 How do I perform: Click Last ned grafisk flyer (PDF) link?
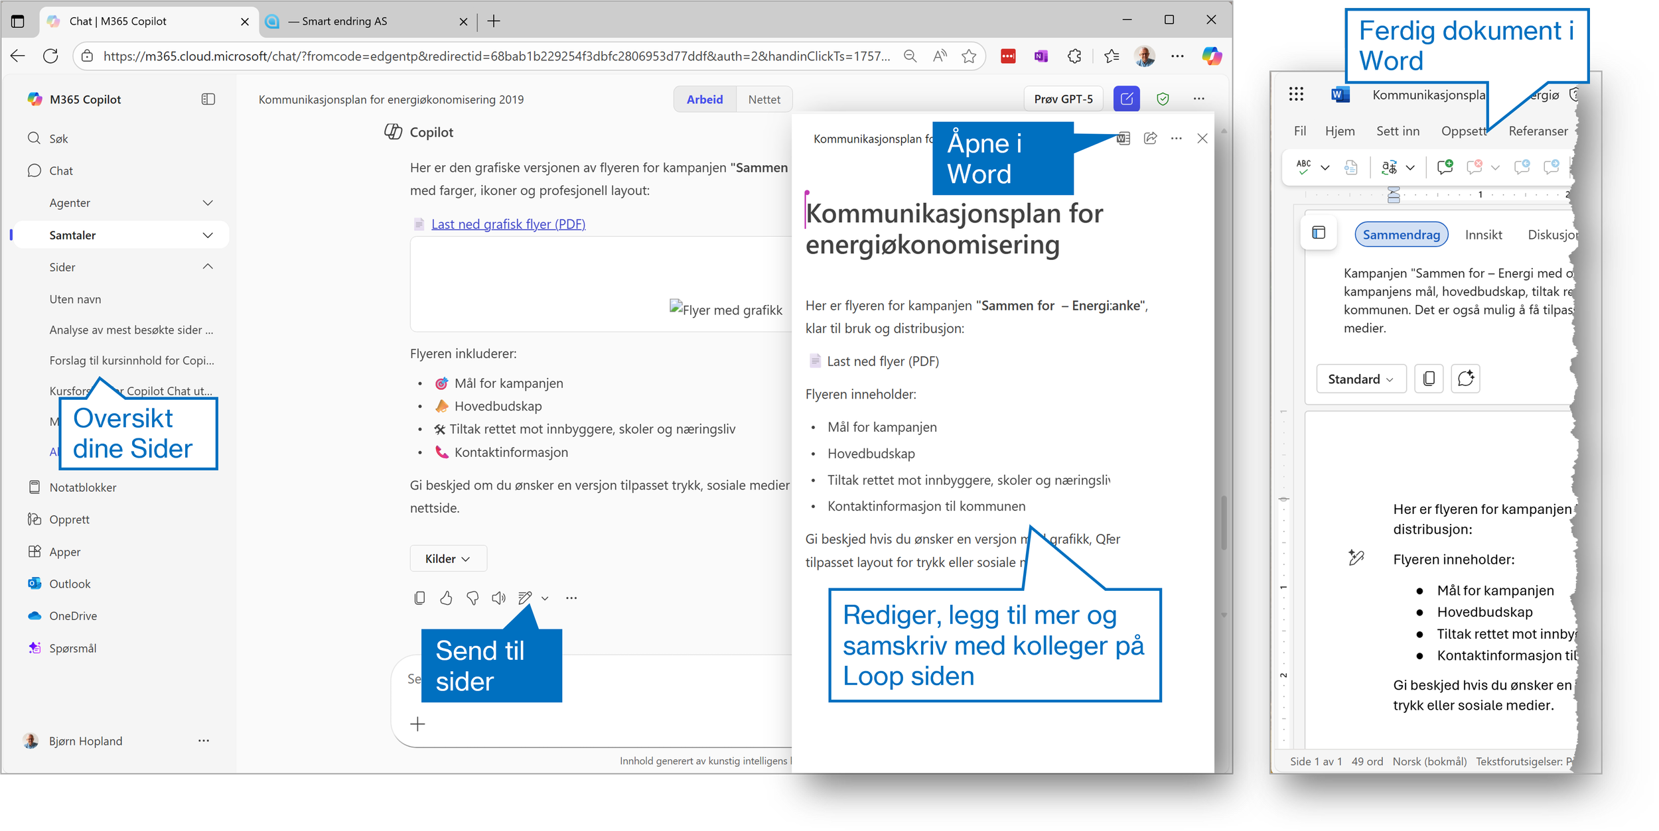pos(508,224)
